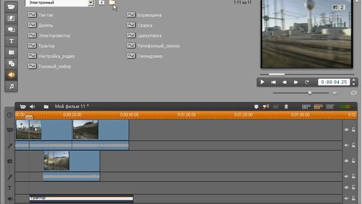Select the sound effects speaker tab
The width and height of the screenshot is (362, 204).
(x=11, y=75)
